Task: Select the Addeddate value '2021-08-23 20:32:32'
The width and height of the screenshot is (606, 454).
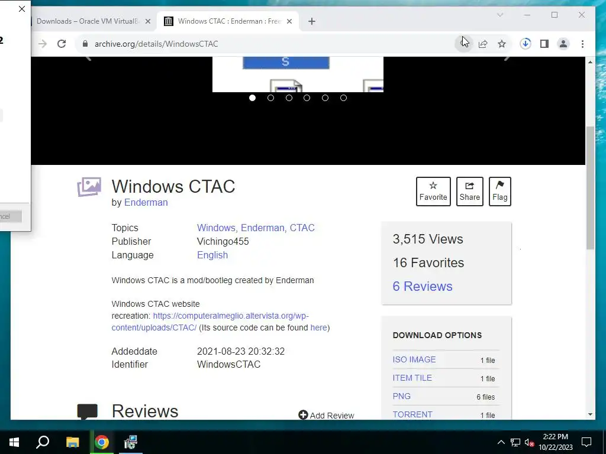Action: tap(241, 351)
